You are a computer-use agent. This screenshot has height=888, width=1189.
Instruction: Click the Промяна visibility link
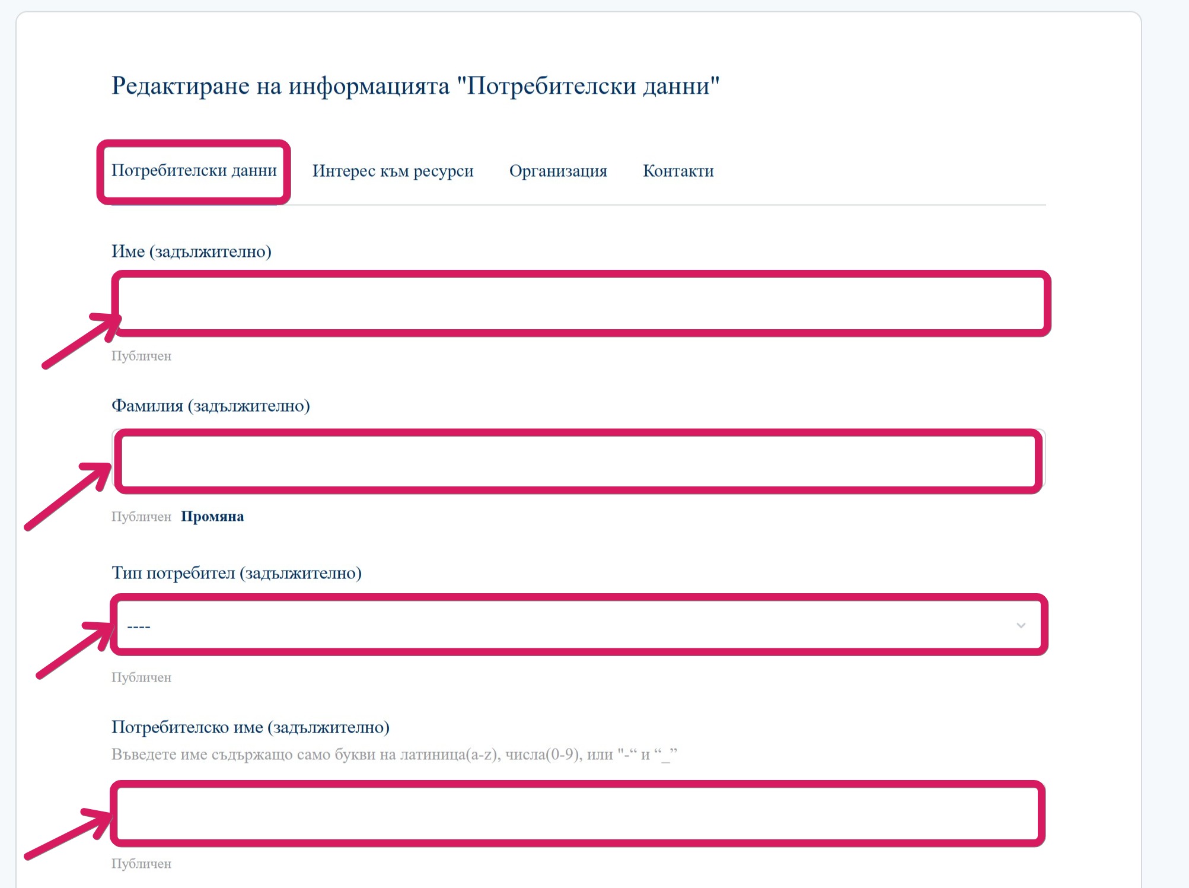pos(212,517)
